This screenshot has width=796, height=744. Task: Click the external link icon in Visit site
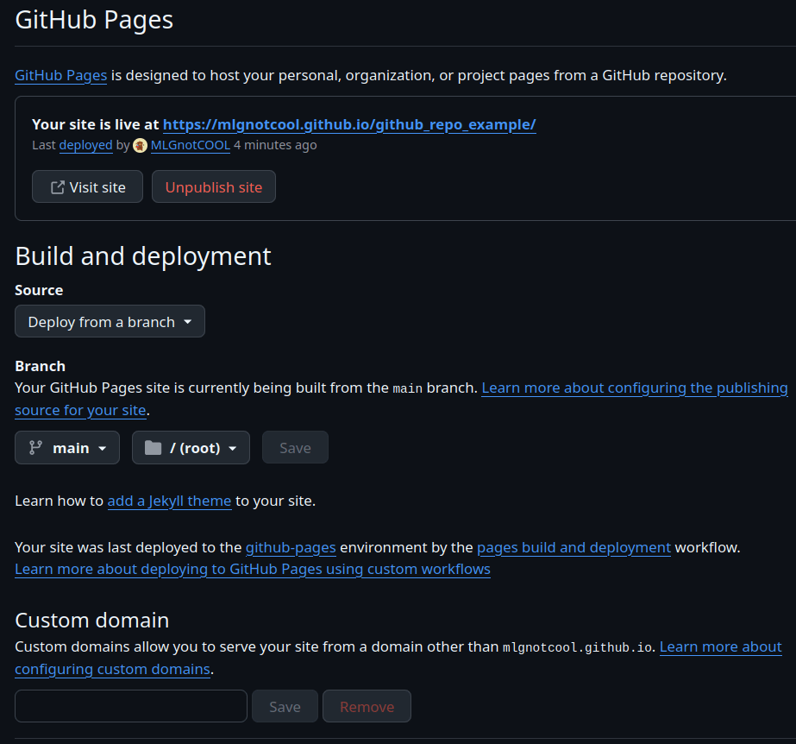pyautogui.click(x=58, y=187)
